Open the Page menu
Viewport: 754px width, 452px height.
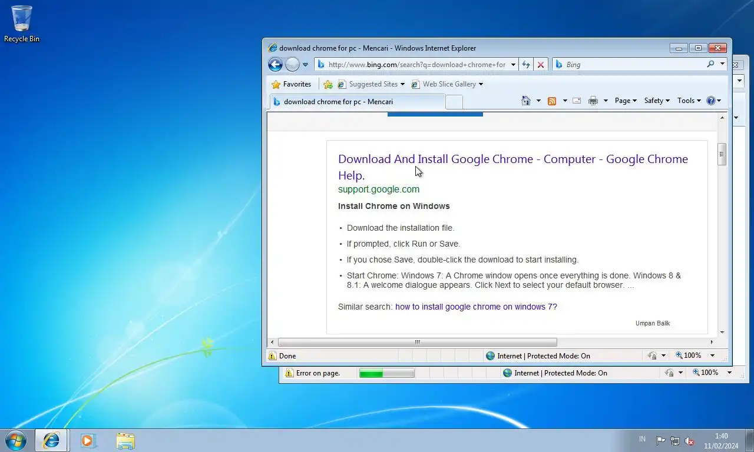click(x=626, y=101)
